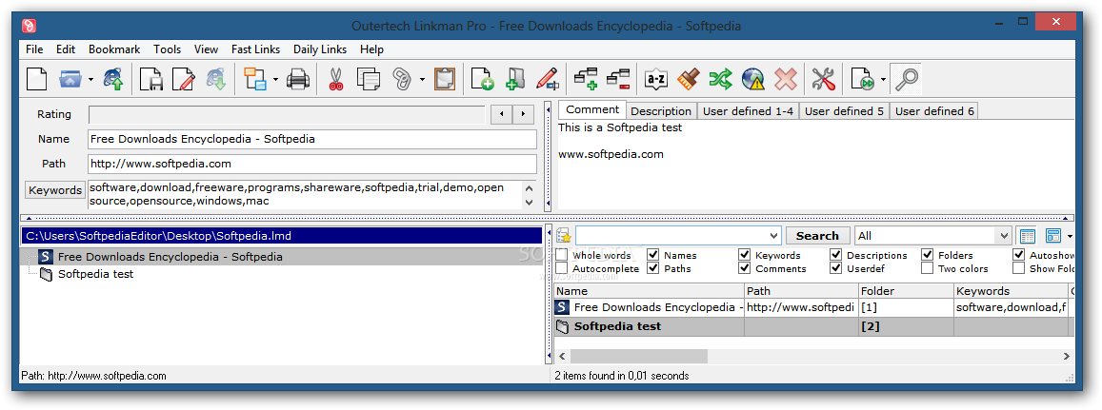Click the Keywords button
1102x410 pixels.
point(55,190)
